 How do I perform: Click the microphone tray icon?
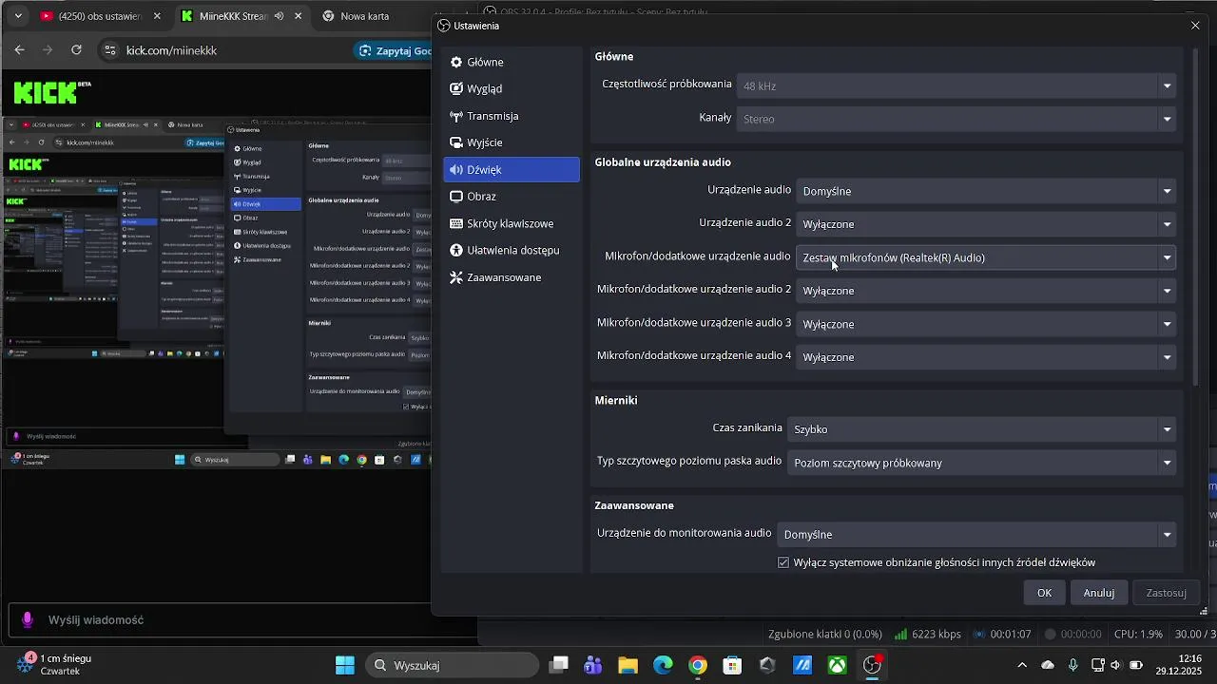click(x=1073, y=665)
